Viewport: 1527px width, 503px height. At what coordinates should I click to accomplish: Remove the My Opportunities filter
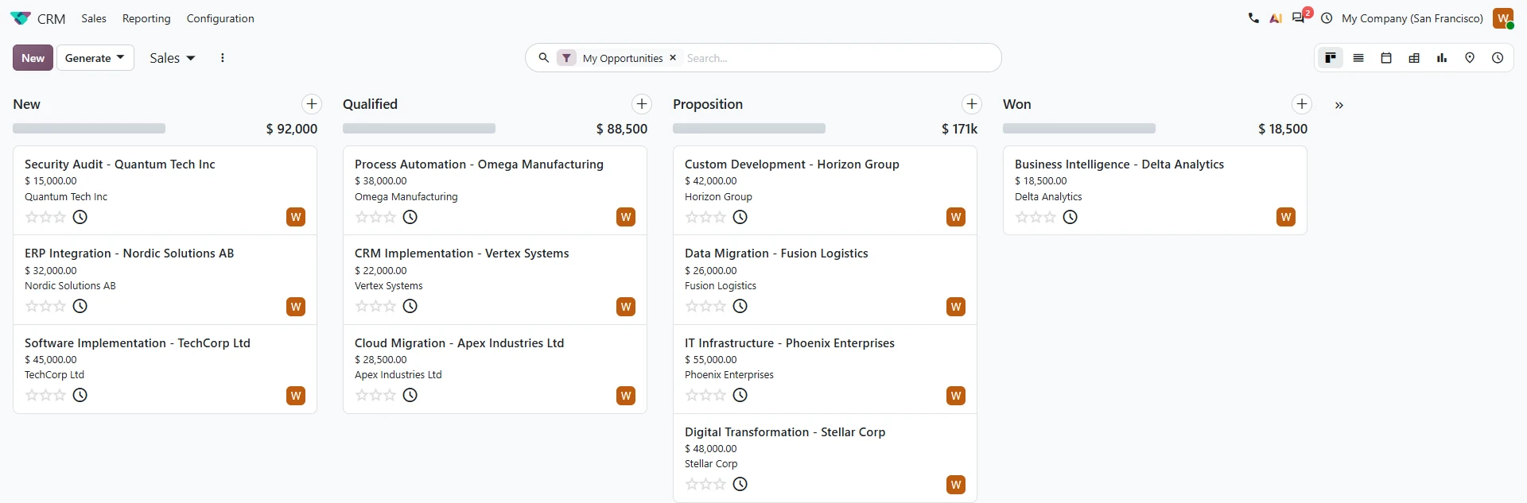673,57
